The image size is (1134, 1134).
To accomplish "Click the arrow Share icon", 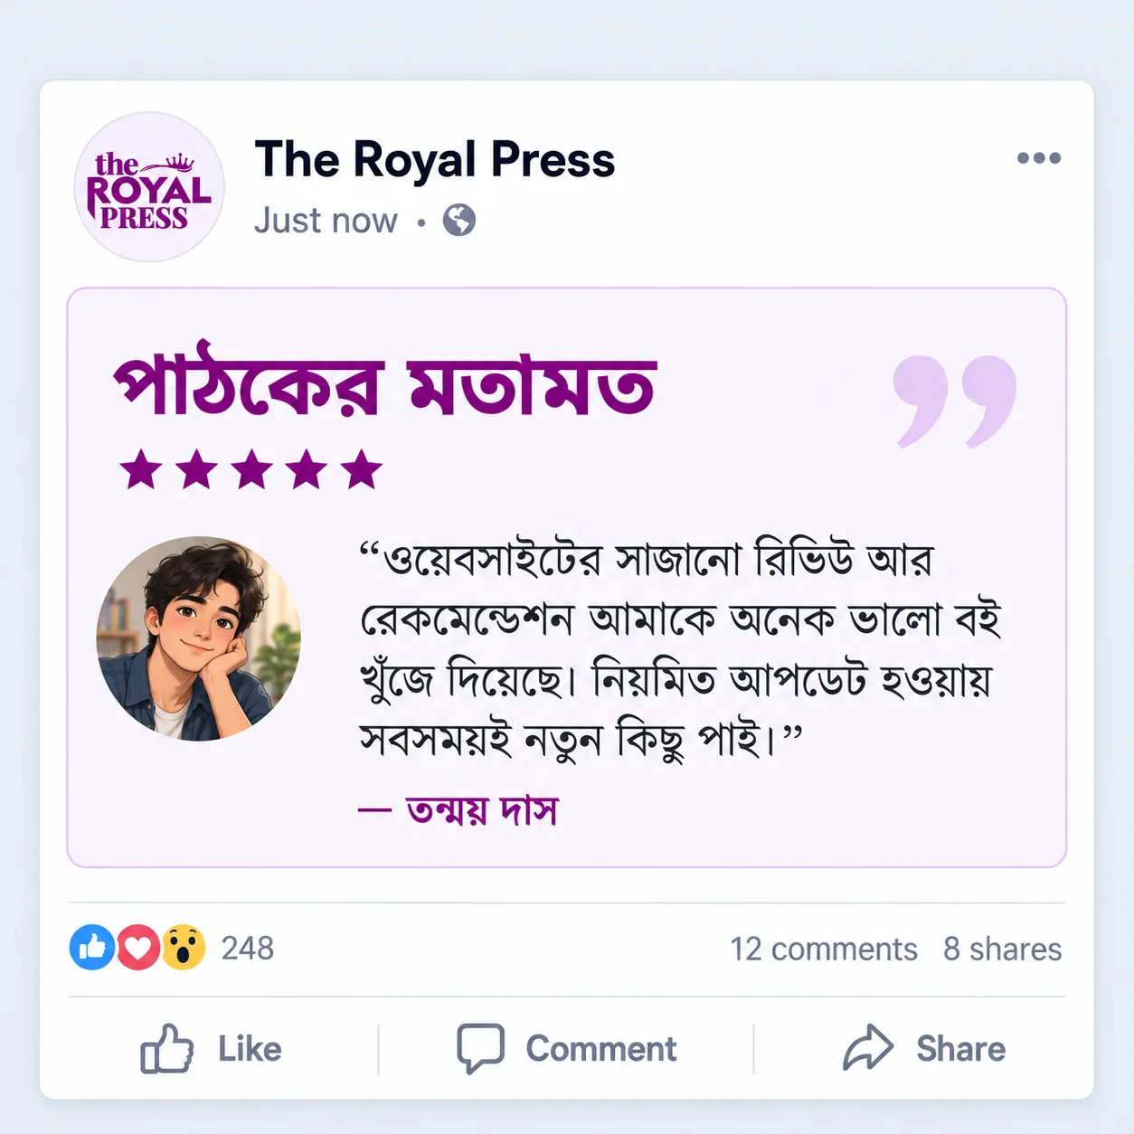I will [x=868, y=1048].
